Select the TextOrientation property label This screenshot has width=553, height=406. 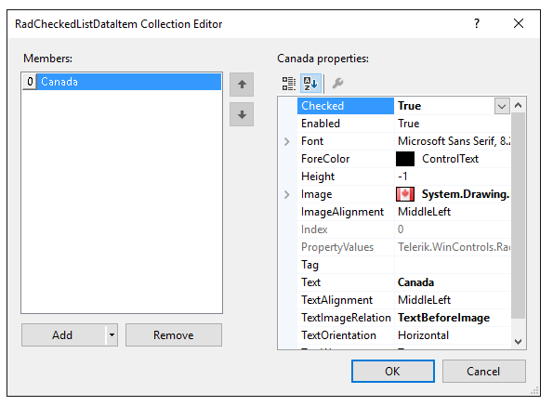click(x=338, y=335)
